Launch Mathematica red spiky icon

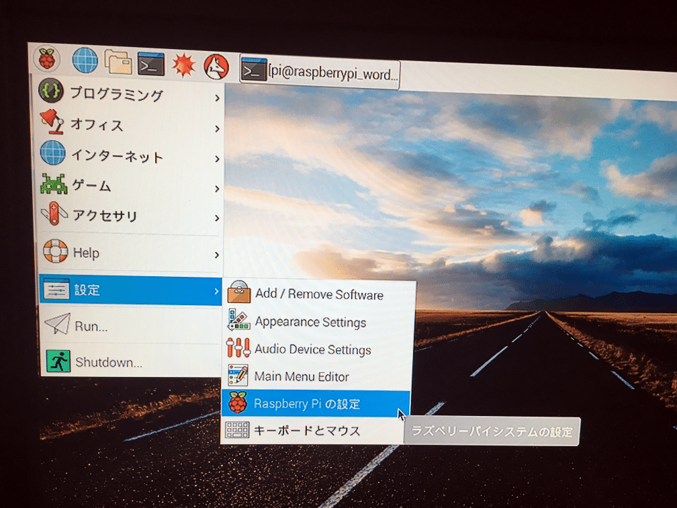[x=183, y=65]
